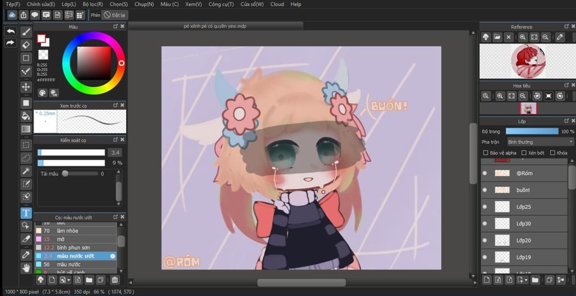The width and height of the screenshot is (576, 296).
Task: Toggle visibility of Lớp30 layer
Action: point(484,224)
